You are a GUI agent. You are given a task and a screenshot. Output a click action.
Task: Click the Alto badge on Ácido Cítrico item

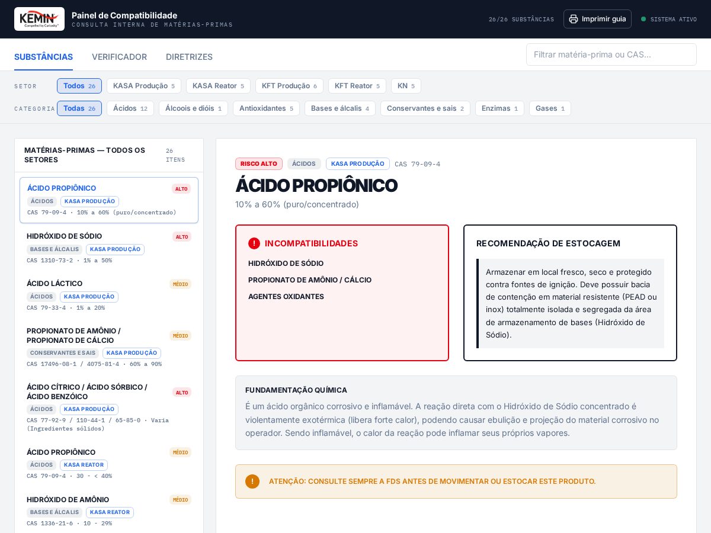coord(182,392)
